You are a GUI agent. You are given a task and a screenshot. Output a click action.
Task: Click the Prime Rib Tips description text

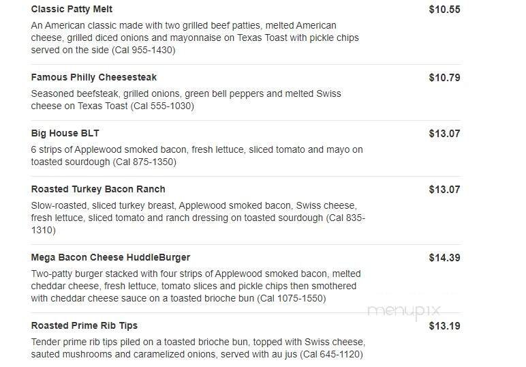(x=198, y=348)
